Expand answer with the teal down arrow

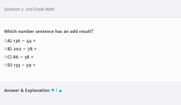53,91
